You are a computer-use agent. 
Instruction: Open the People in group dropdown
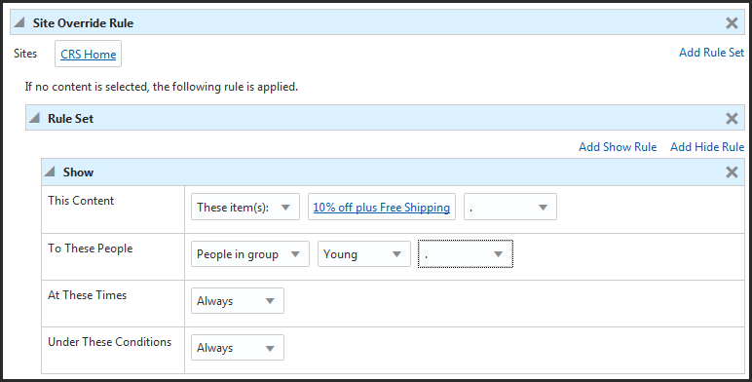tap(250, 254)
